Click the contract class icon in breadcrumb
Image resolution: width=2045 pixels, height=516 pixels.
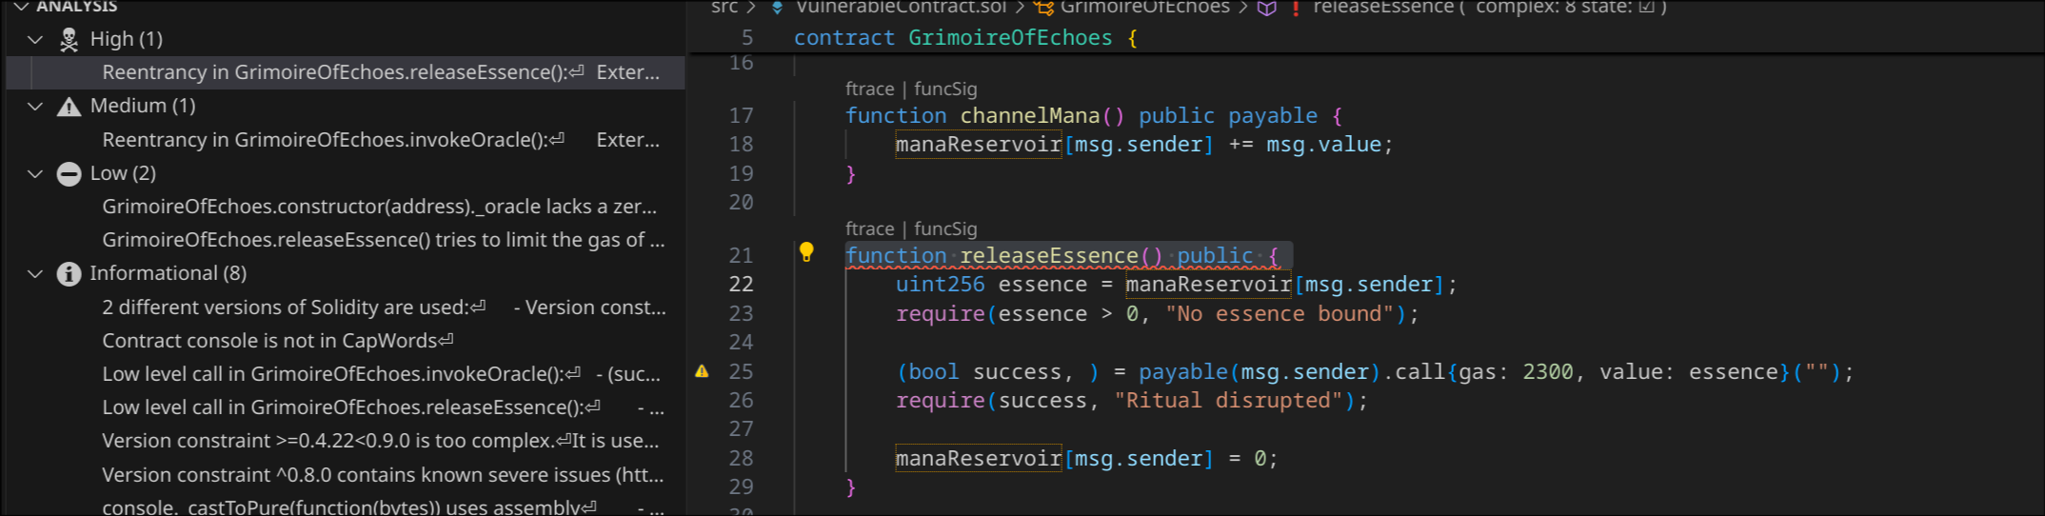coord(1043,8)
